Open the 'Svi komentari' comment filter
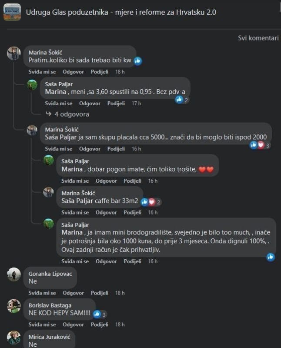Image resolution: width=281 pixels, height=348 pixels. (x=258, y=38)
